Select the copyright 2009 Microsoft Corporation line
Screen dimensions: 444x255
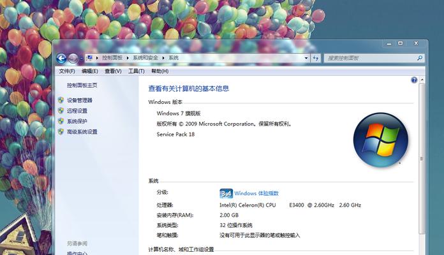225,124
